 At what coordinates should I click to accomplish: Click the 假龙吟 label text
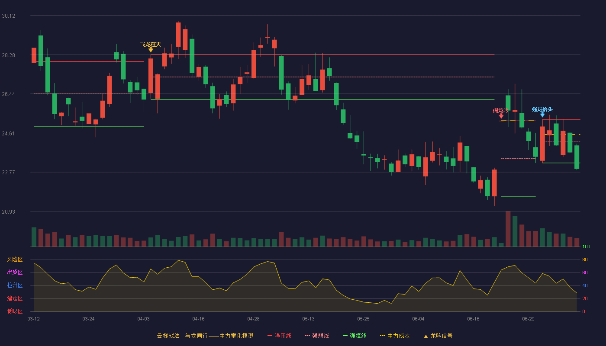click(501, 110)
